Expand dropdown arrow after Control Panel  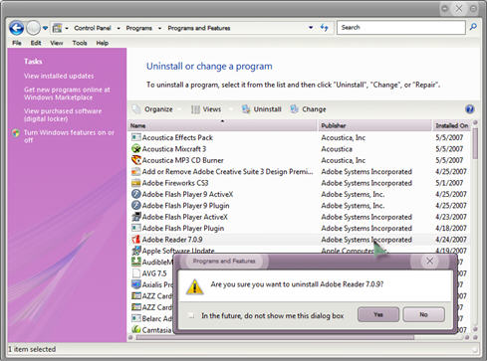119,28
